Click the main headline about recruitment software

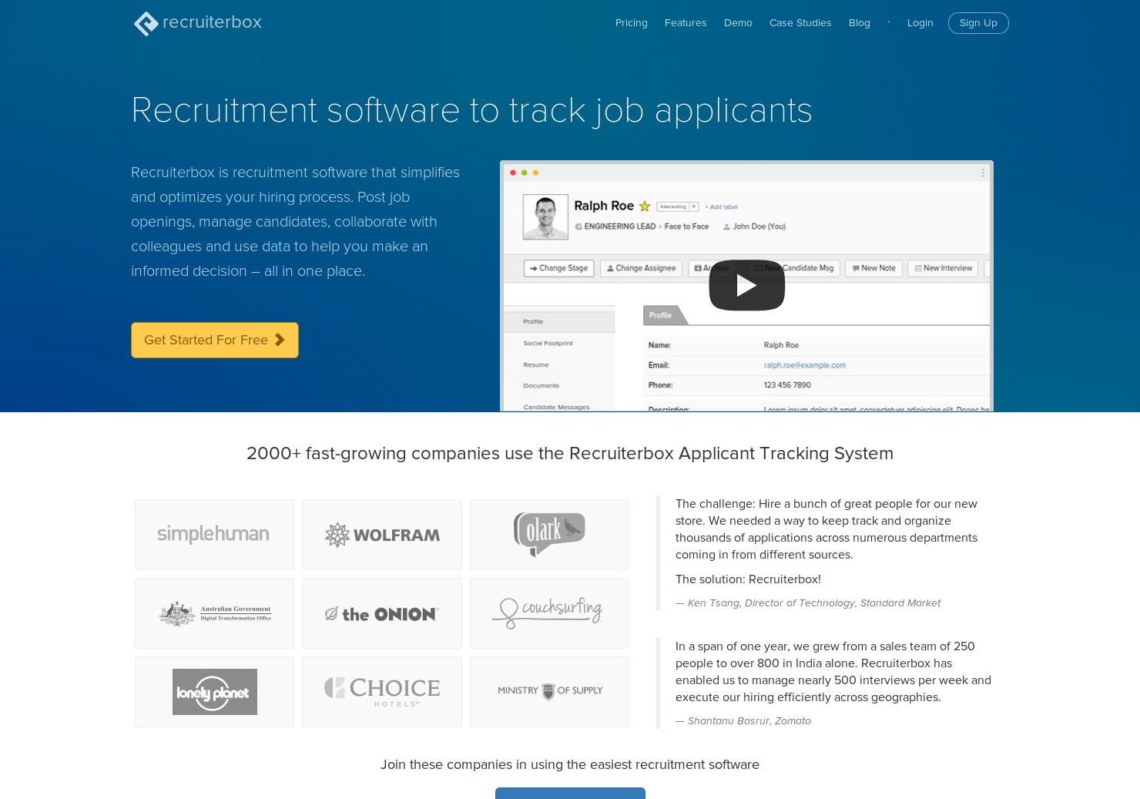(471, 110)
